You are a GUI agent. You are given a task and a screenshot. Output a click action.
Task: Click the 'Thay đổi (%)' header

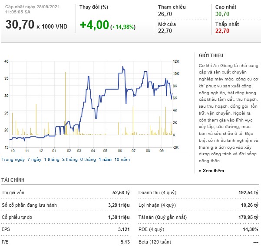click(x=94, y=7)
